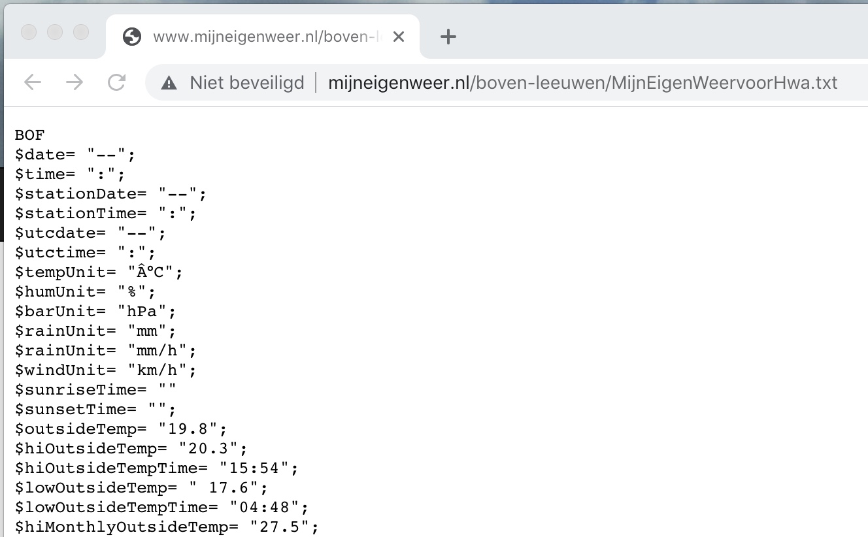The image size is (868, 537).
Task: Click the not-secure warning triangle icon
Action: [169, 83]
